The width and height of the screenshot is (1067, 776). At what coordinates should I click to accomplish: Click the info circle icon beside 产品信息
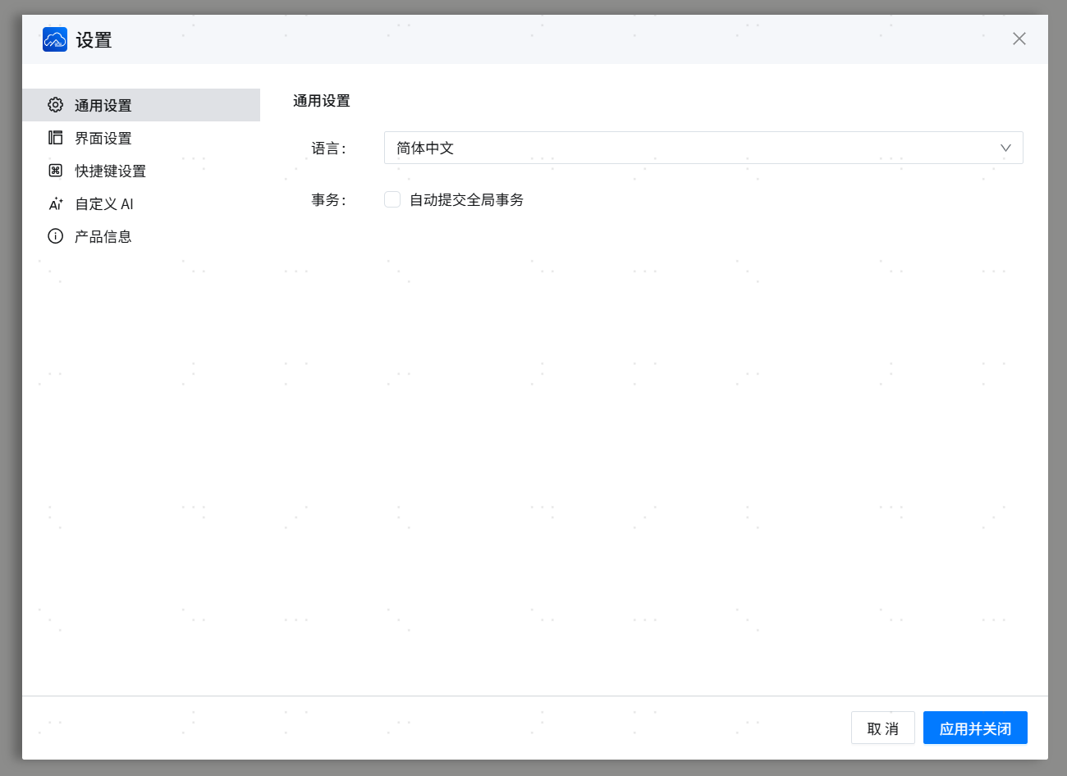(x=55, y=236)
